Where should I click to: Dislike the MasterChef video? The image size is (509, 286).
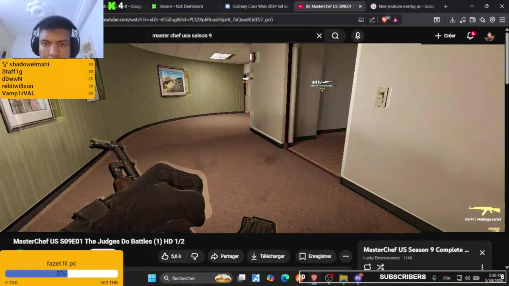[195, 256]
